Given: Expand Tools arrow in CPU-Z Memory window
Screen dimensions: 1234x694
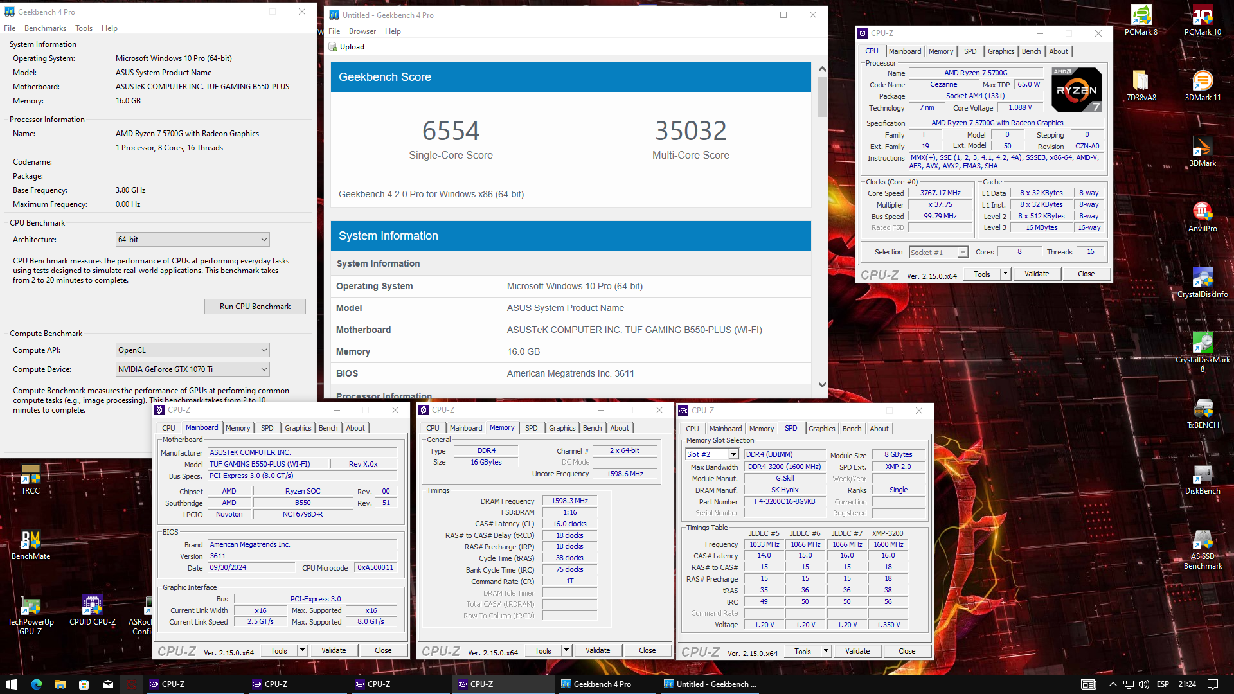Looking at the screenshot, I should pyautogui.click(x=566, y=650).
